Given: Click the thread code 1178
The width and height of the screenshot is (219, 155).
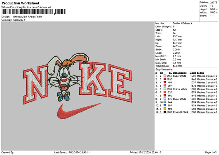Looking at the screenshot, I should pyautogui.click(x=193, y=86).
